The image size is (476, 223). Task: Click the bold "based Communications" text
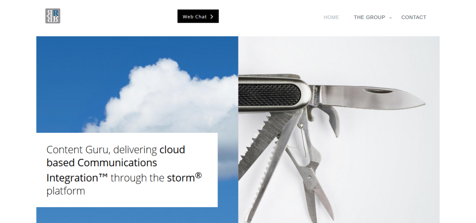[x=102, y=163]
